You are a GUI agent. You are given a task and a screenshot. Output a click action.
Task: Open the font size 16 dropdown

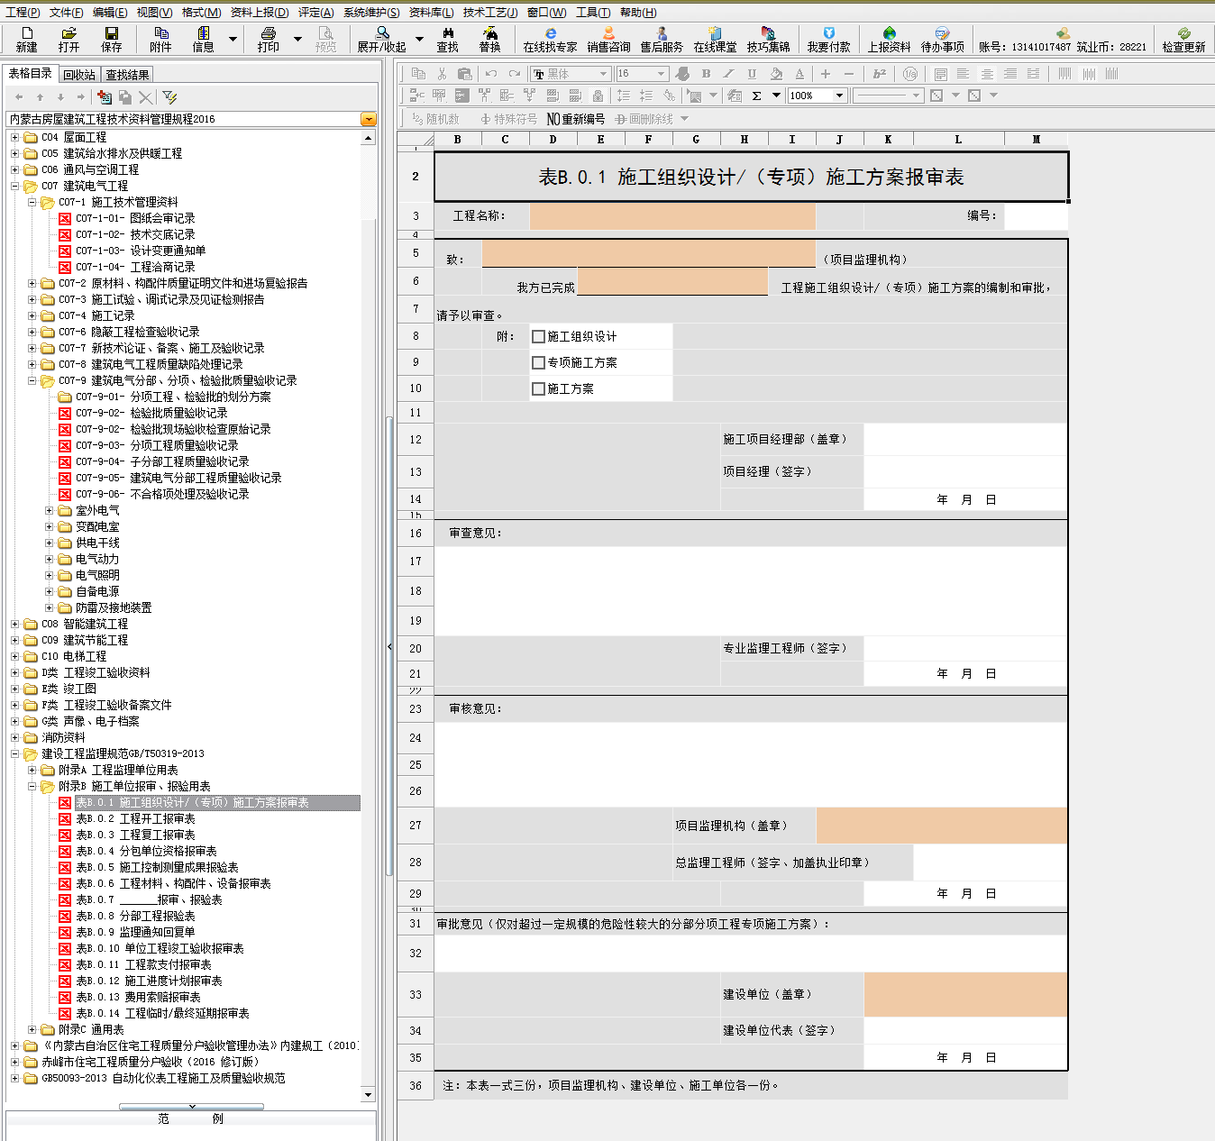pos(661,74)
